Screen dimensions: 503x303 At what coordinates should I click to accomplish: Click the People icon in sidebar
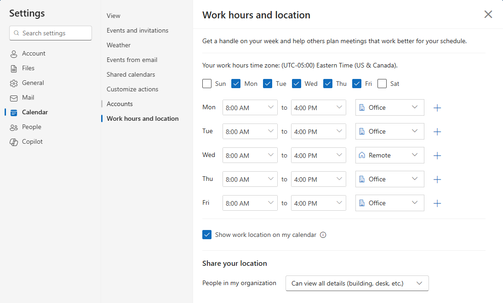click(14, 127)
